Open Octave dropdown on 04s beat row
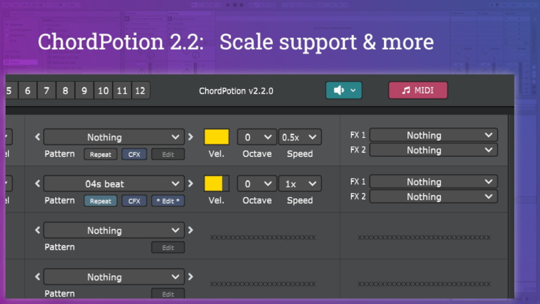 click(x=256, y=184)
